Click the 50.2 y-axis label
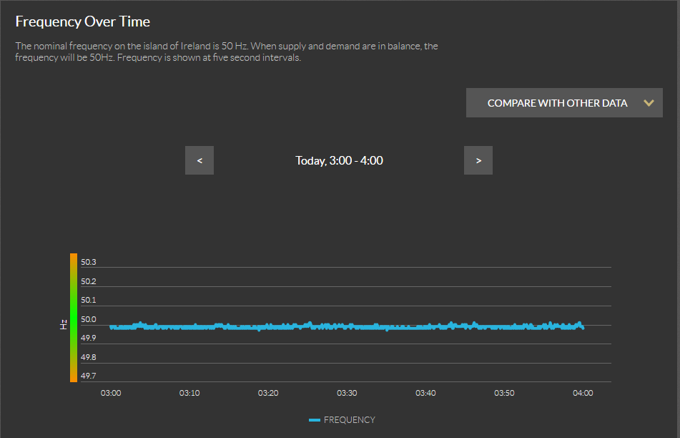Image resolution: width=680 pixels, height=438 pixels. [x=89, y=281]
